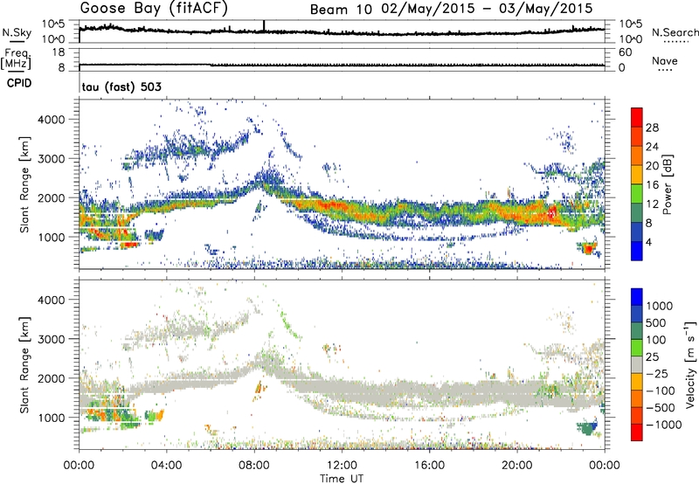Pick Power color bar segment between 20 and 24
This screenshot has width=699, height=484.
[x=637, y=156]
